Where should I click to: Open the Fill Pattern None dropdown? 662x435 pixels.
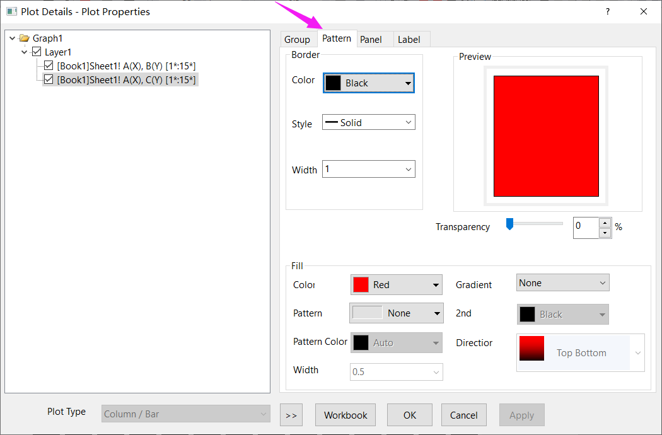pos(397,313)
